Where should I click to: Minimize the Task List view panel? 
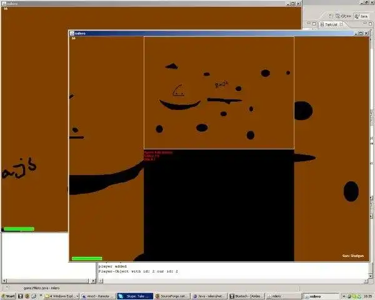365,24
